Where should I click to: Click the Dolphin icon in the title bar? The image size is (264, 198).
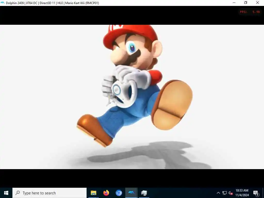coord(3,3)
